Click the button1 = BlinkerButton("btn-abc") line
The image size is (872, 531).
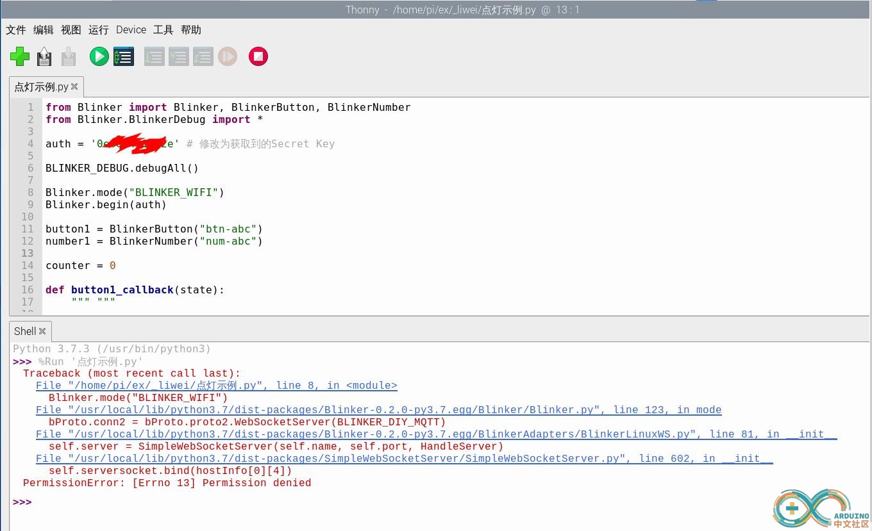[x=154, y=229]
